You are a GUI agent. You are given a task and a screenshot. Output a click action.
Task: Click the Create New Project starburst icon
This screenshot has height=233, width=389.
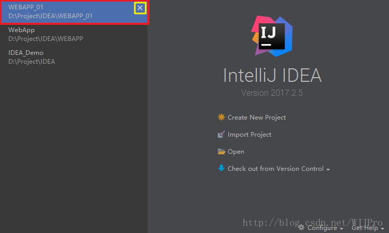[221, 118]
